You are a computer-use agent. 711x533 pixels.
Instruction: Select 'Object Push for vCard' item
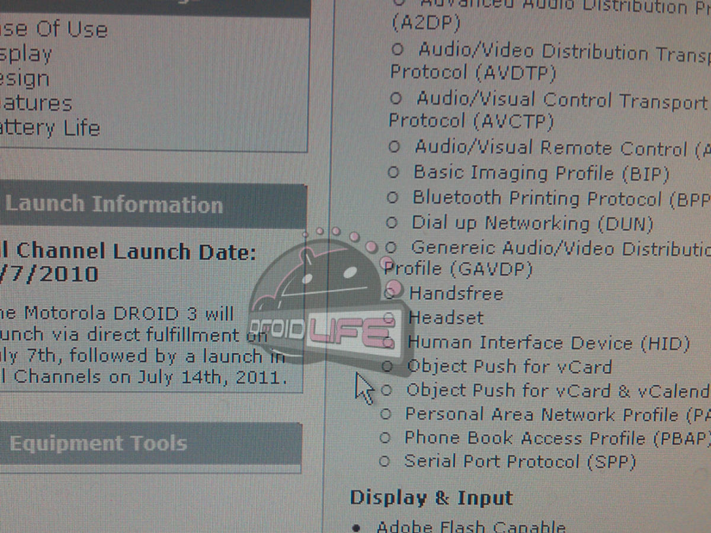coord(509,367)
